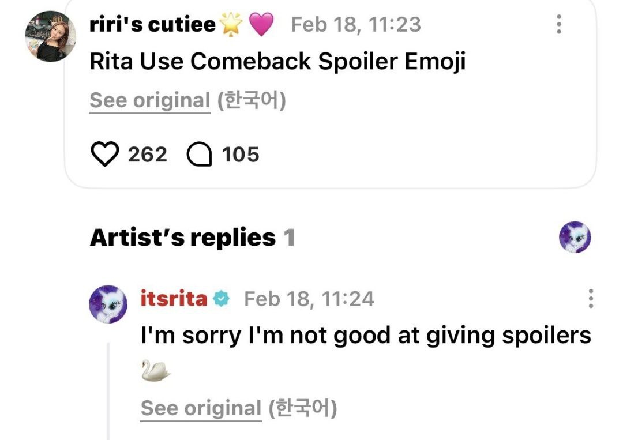
Task: See original Korean text of the fan post
Action: pyautogui.click(x=150, y=101)
